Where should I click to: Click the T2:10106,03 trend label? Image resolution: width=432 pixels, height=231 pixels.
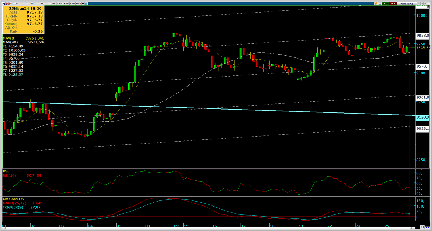click(x=14, y=50)
